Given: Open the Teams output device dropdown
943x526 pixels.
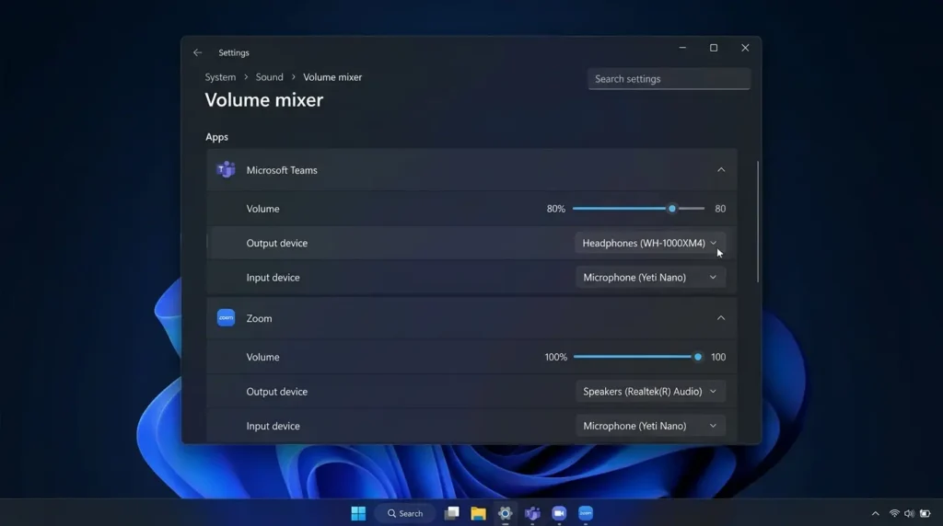Looking at the screenshot, I should (x=650, y=243).
